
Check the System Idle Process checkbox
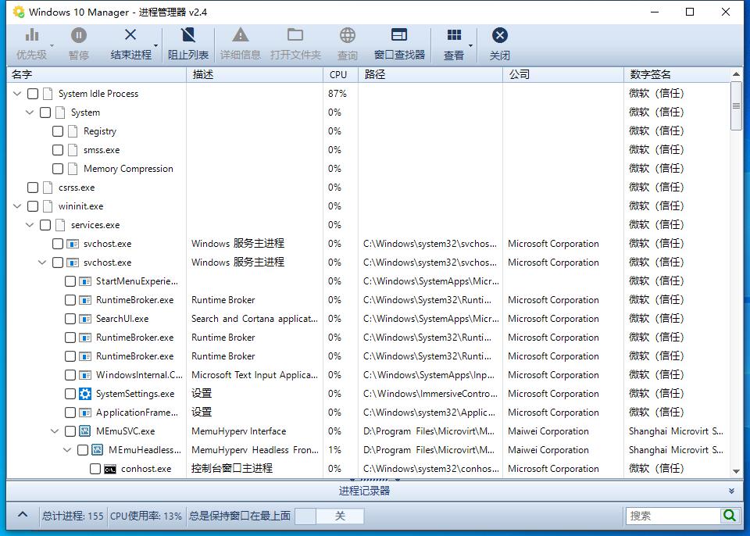[33, 94]
